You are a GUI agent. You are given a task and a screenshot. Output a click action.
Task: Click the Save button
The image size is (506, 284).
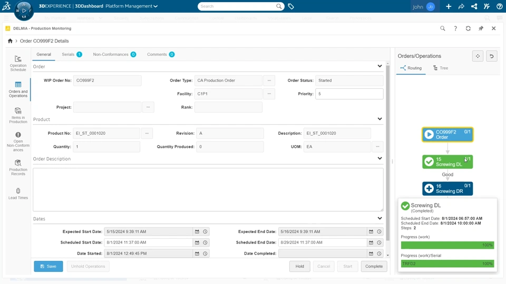(x=48, y=266)
